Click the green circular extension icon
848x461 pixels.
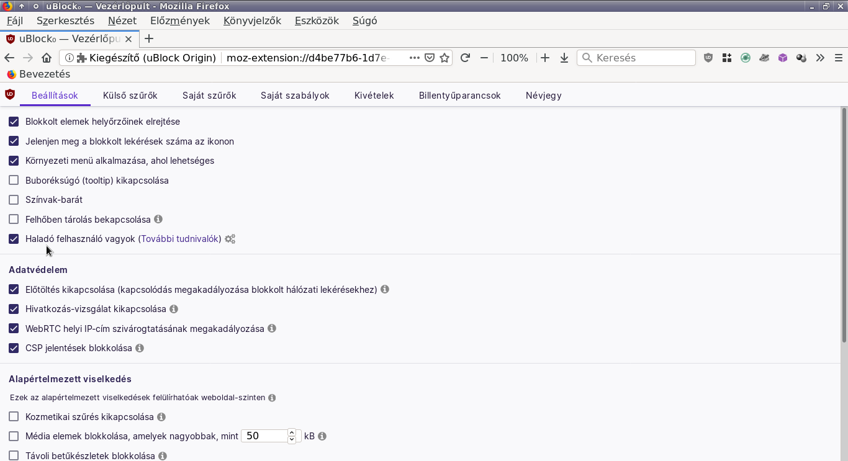pyautogui.click(x=746, y=58)
